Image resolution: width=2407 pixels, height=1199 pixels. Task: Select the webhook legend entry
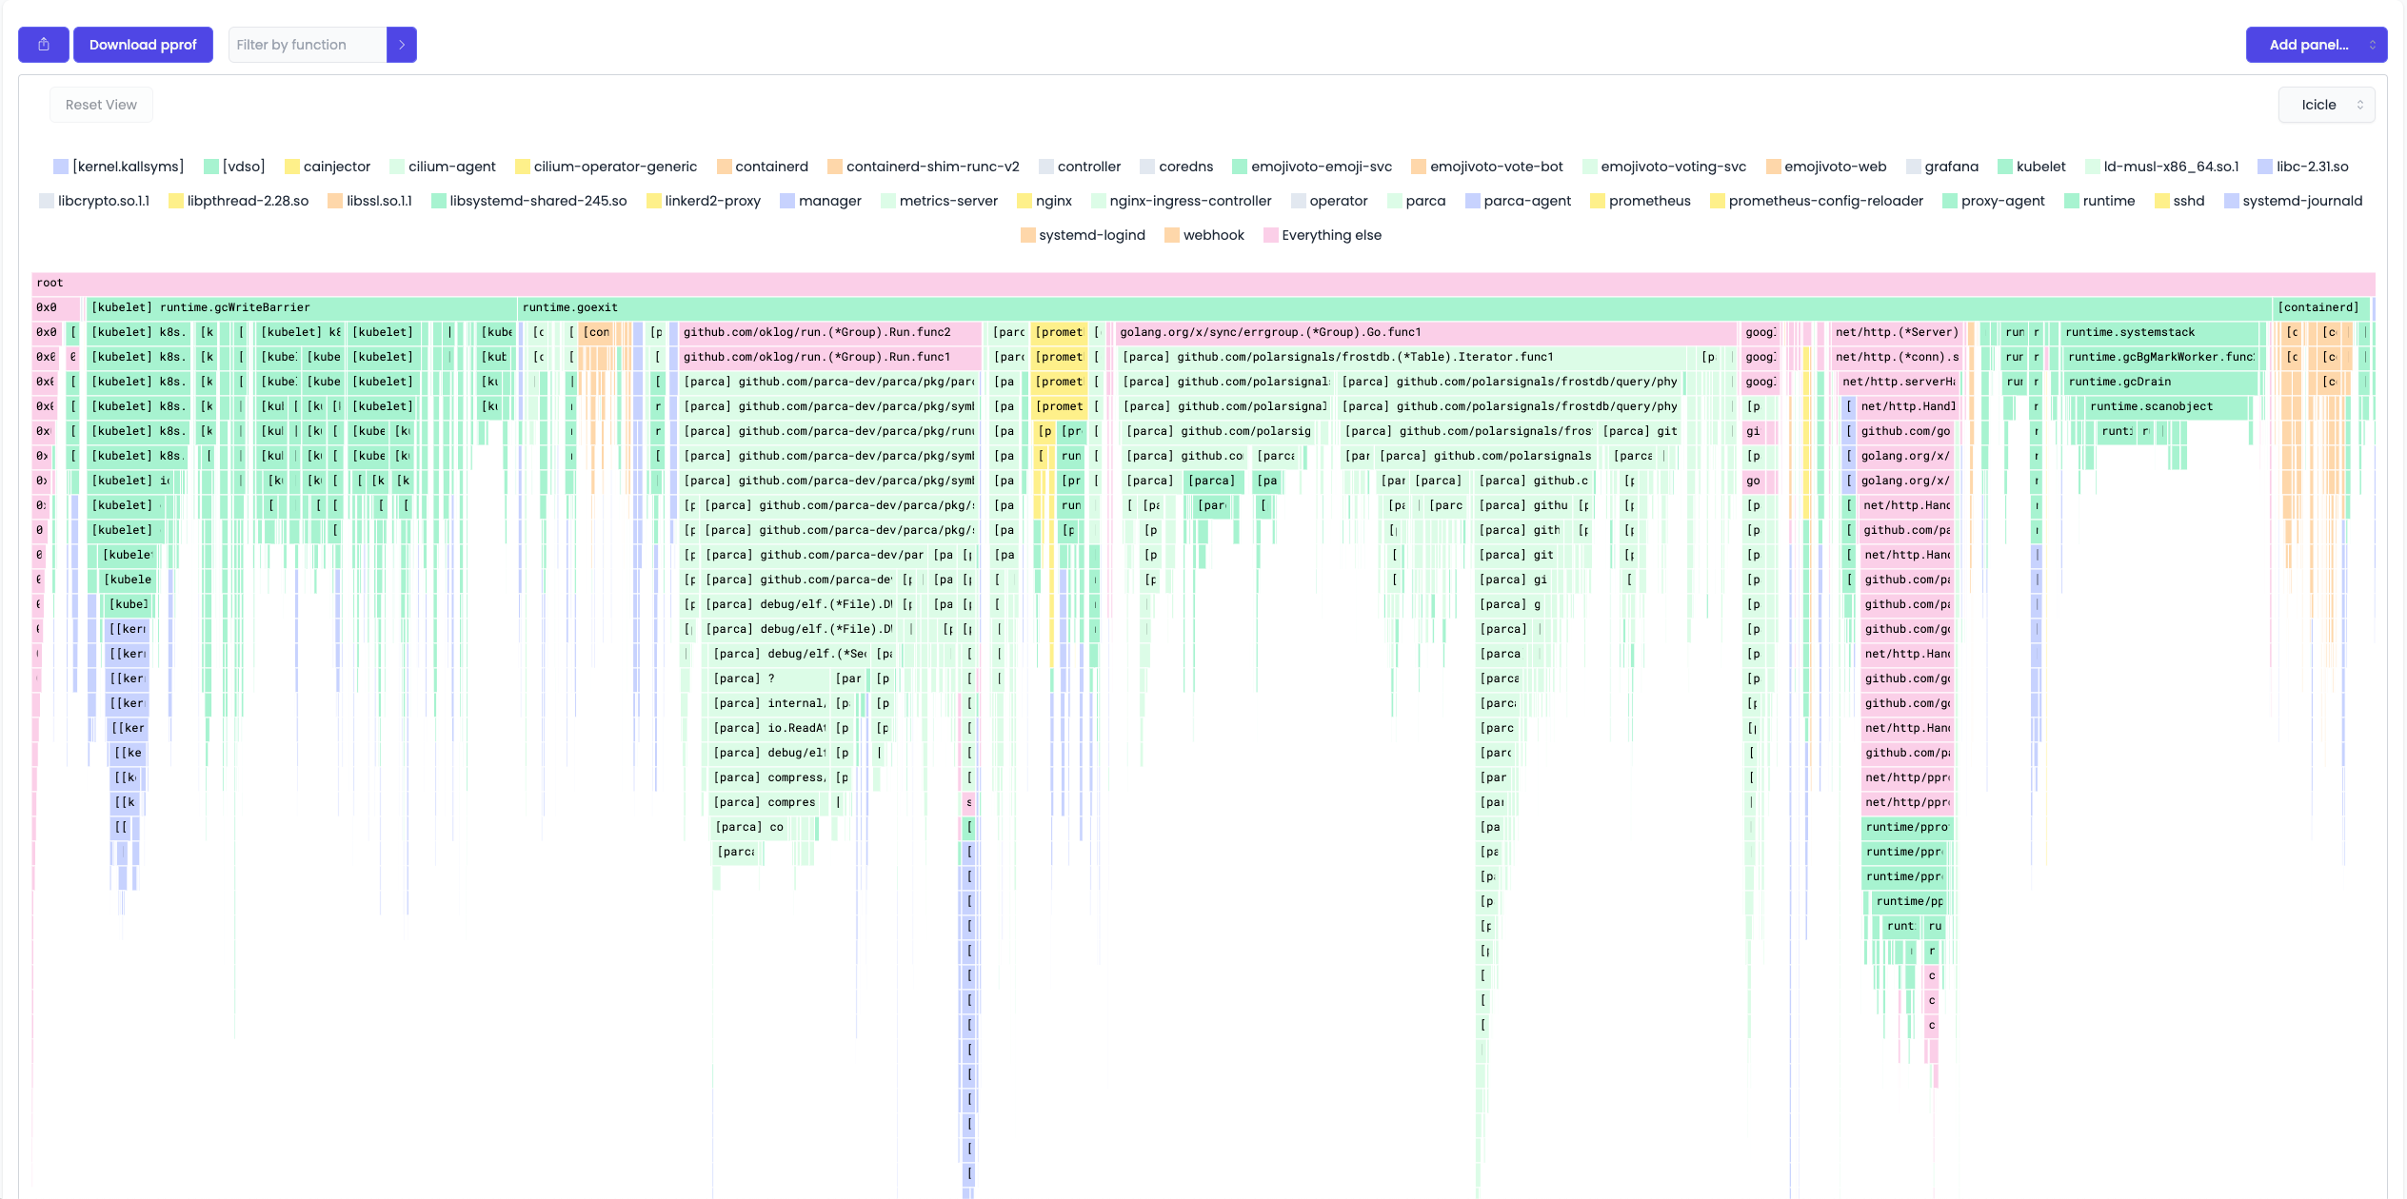[1204, 235]
